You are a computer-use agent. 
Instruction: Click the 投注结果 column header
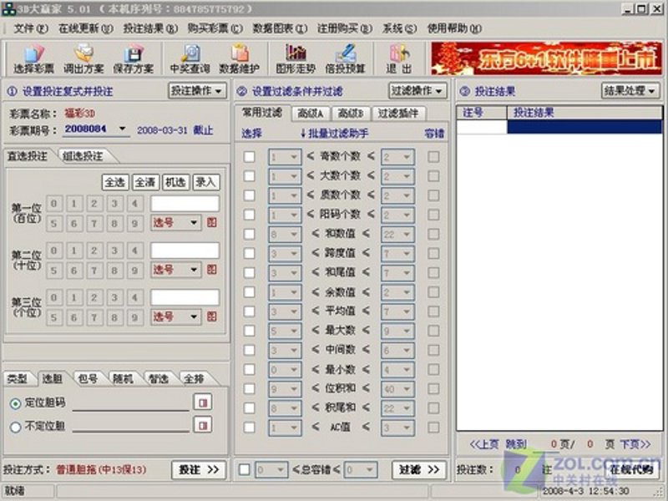584,113
